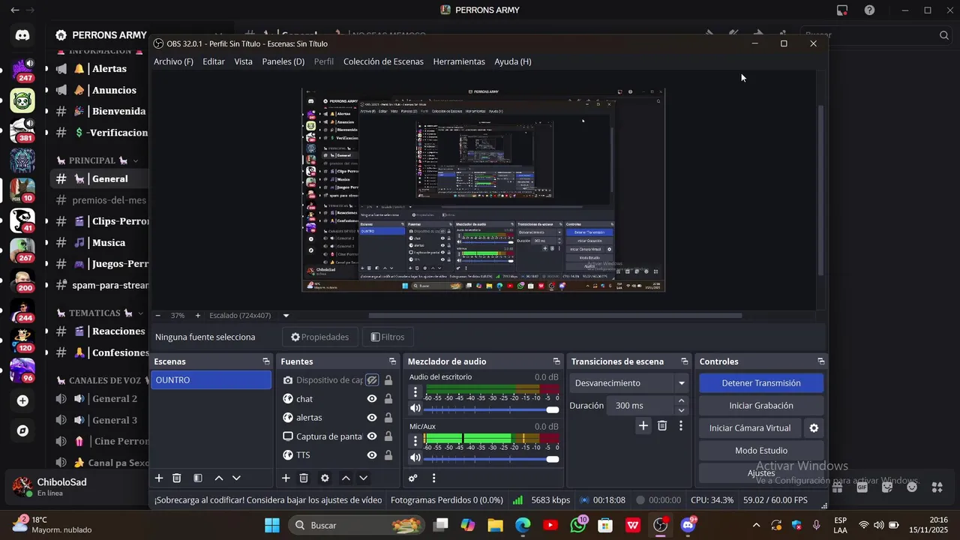960x540 pixels.
Task: Open options dots for Mic/Aux
Action: coord(415,441)
